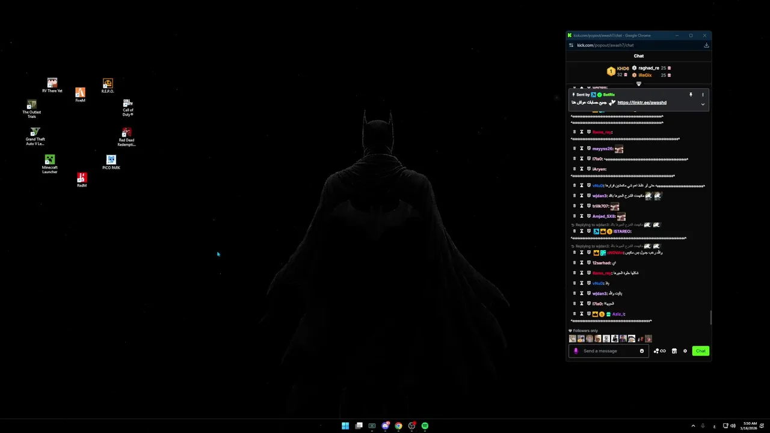This screenshot has width=770, height=433.
Task: Select the FiveM desktop icon
Action: [80, 94]
